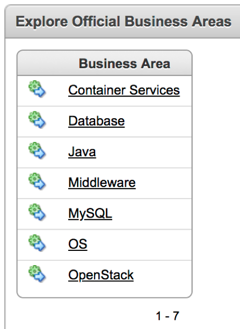This screenshot has width=240, height=329.
Task: Click the gear icon in the OS row
Action: (x=37, y=243)
